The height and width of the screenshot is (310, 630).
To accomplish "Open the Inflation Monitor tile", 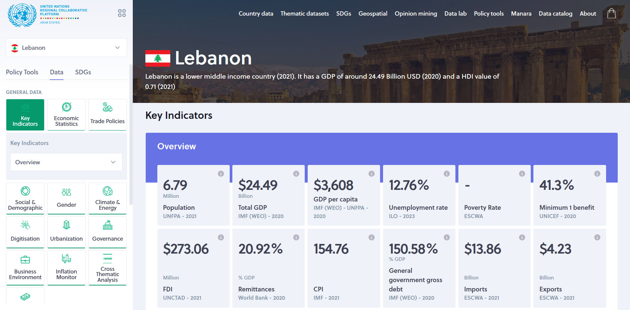I will tap(66, 268).
